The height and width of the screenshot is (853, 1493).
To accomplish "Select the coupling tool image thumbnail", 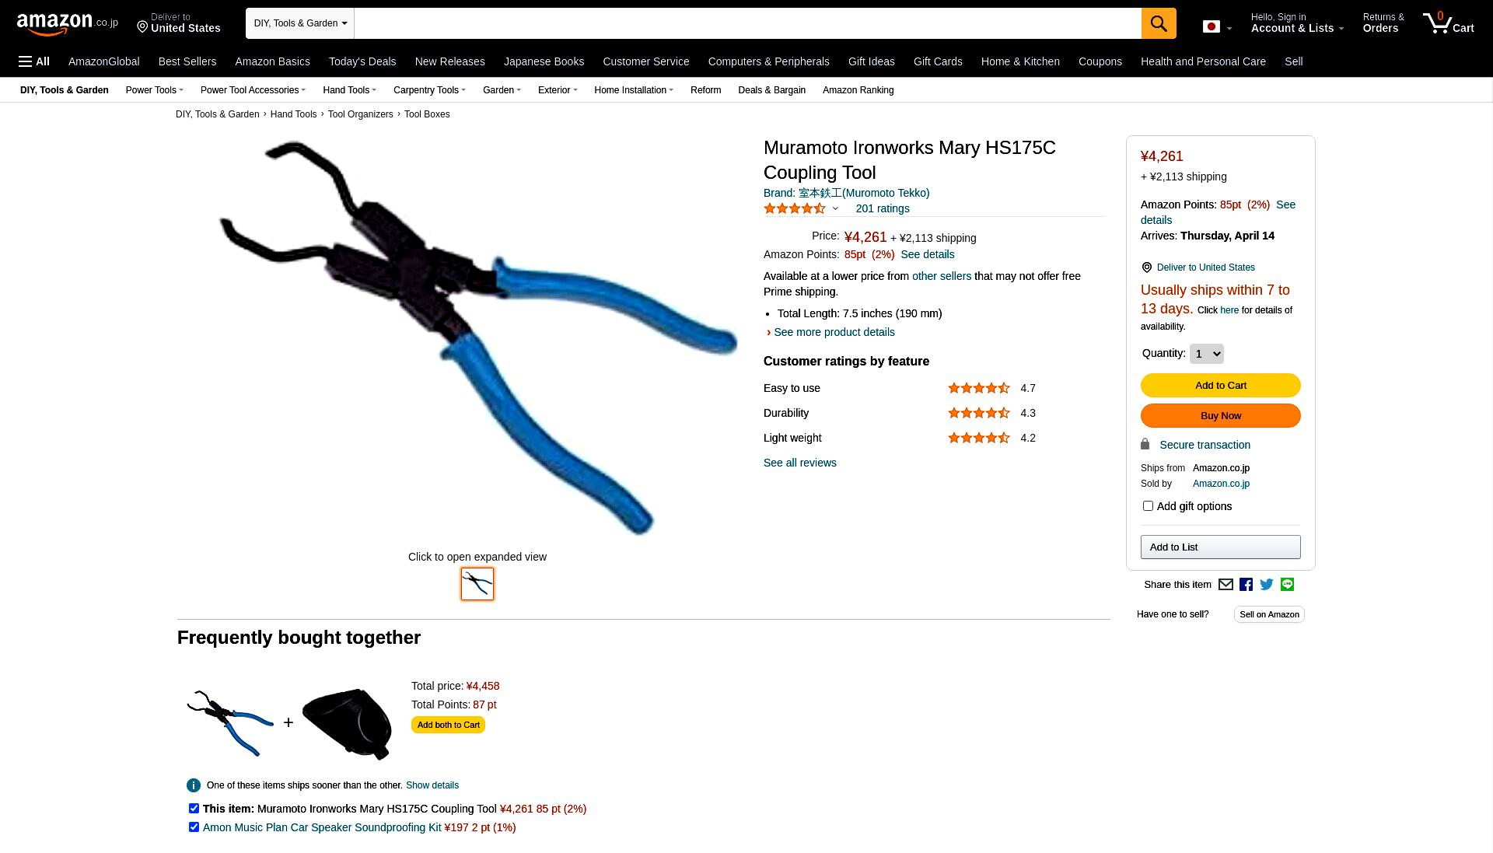I will point(477,584).
